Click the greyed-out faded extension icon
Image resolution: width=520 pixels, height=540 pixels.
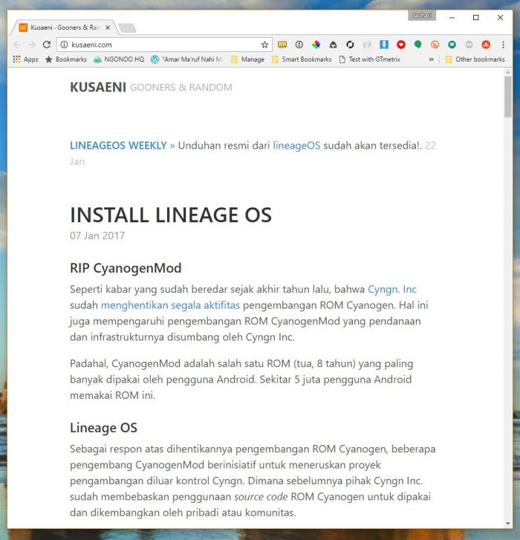click(x=367, y=45)
